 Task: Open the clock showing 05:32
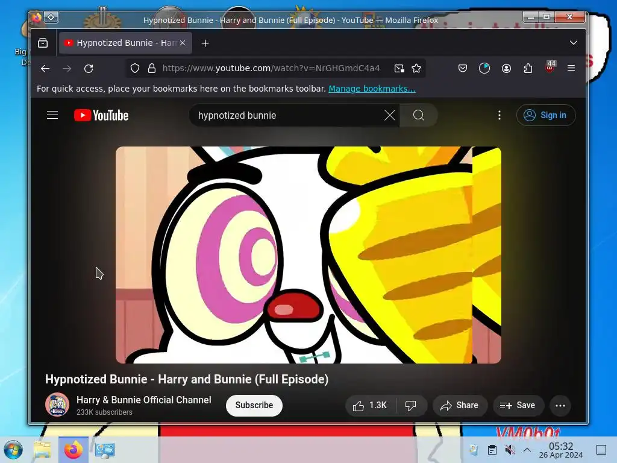[561, 450]
